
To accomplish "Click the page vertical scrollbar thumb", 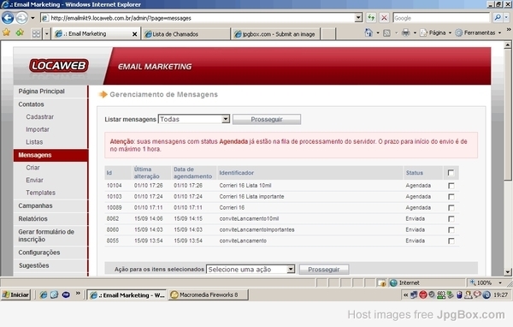I will pos(508,114).
